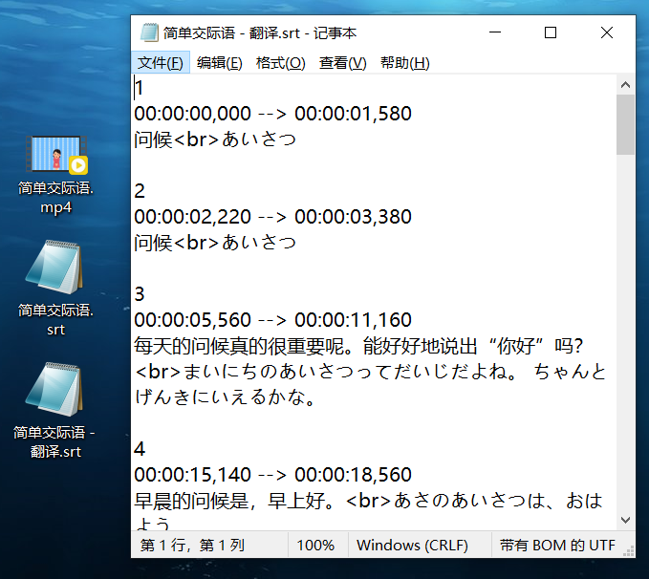This screenshot has height=579, width=649.
Task: Open the 查看(V) menu
Action: coord(343,63)
